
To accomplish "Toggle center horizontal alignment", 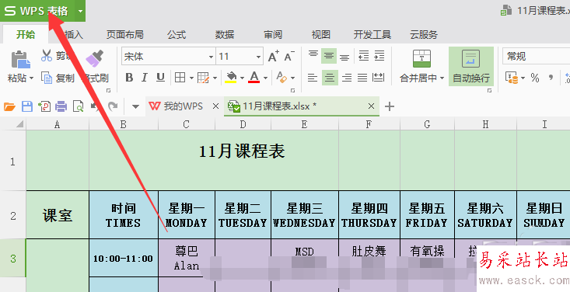I will 330,78.
